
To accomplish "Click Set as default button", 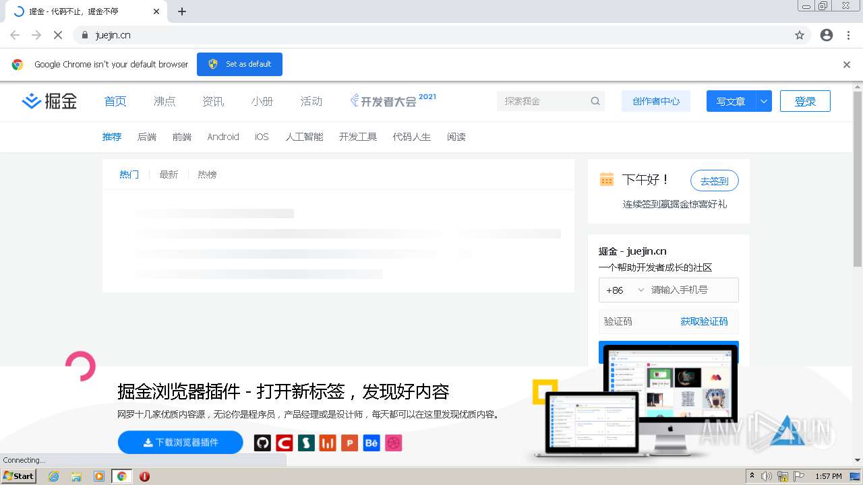I will point(239,64).
